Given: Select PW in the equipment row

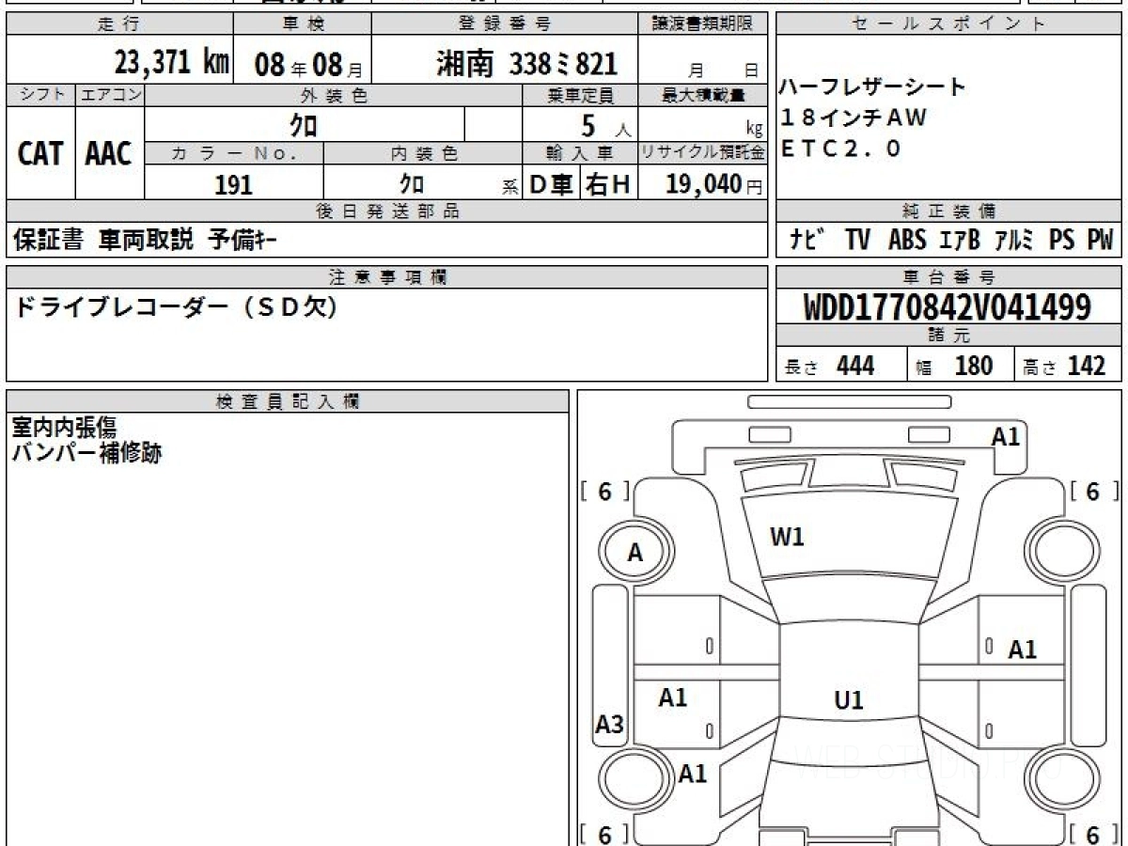Looking at the screenshot, I should [x=1100, y=241].
